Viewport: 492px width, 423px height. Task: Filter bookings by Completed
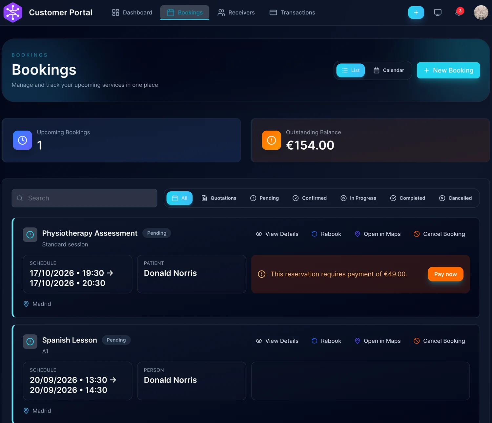[x=408, y=198]
